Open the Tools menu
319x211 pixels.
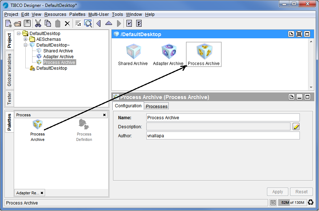pos(117,14)
